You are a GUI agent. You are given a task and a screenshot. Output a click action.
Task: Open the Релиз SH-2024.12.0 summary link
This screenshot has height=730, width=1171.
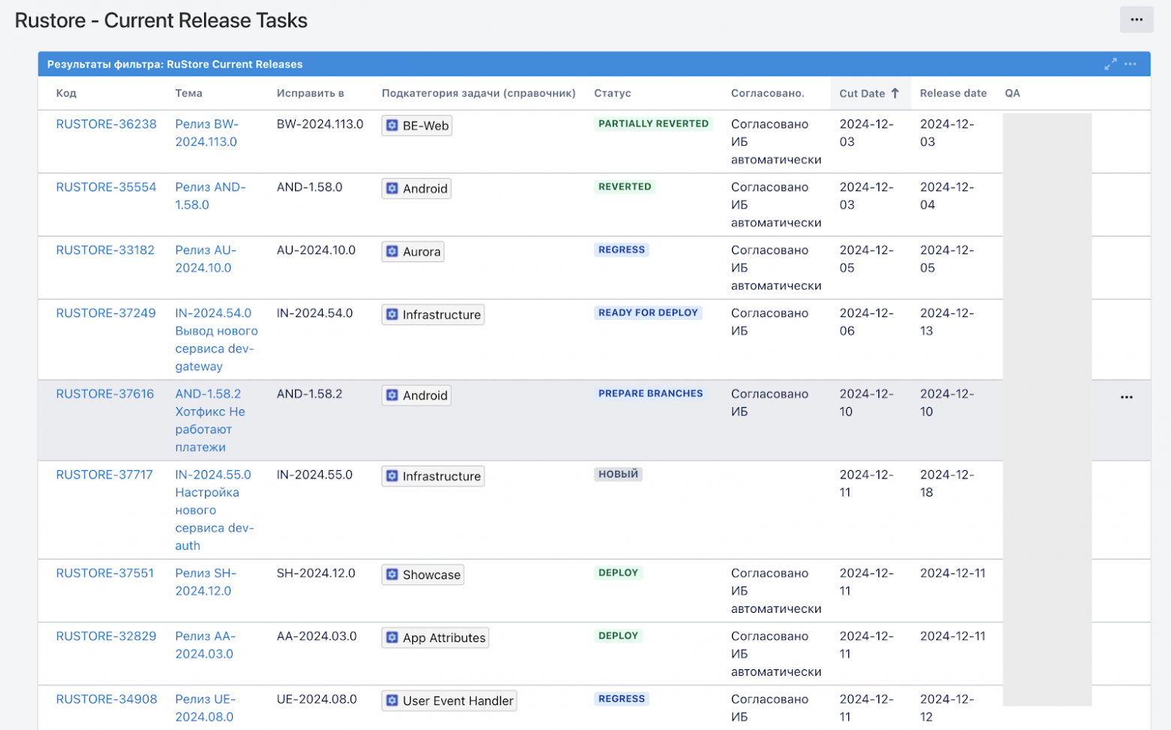tap(206, 582)
